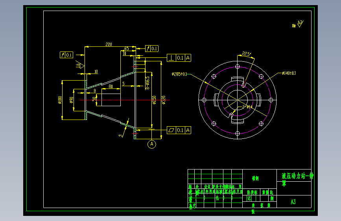Select the φ140±0.1 diameter label

pos(289,73)
